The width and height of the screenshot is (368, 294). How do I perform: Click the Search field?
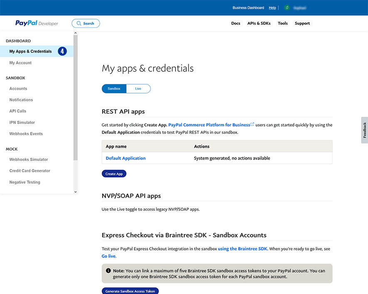click(86, 23)
